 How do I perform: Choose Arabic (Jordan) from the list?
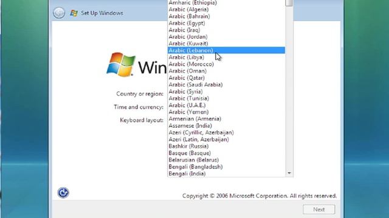point(226,37)
